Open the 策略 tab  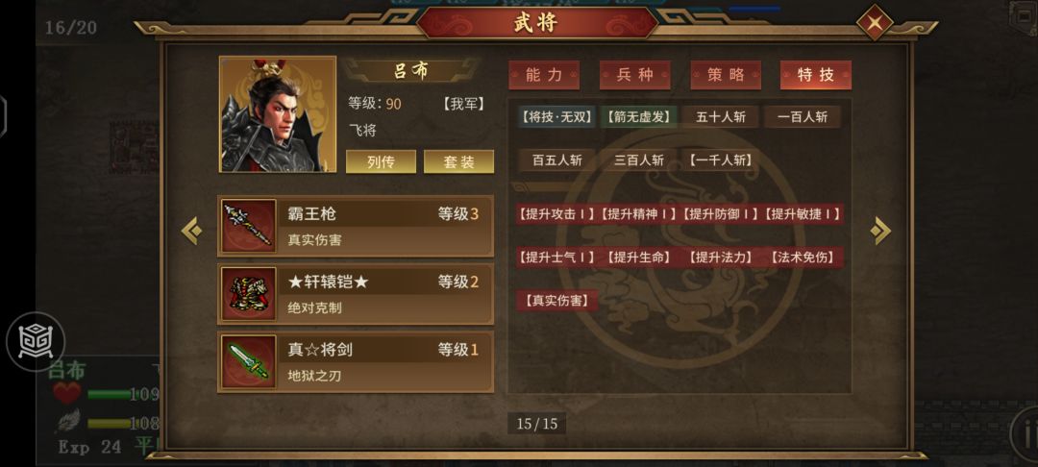[726, 75]
